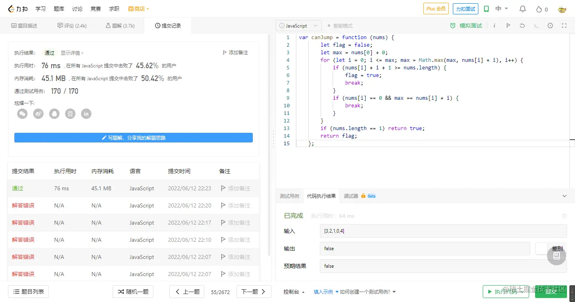Run code with 执行代码
The height and width of the screenshot is (302, 575).
[x=506, y=292]
